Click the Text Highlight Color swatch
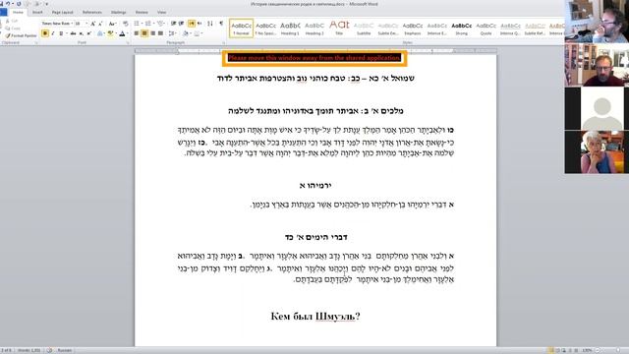The image size is (629, 354). [110, 33]
